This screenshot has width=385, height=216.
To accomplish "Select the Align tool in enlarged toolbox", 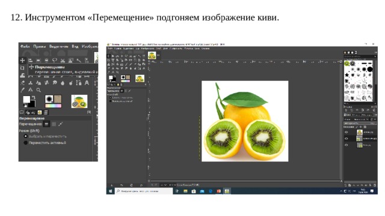I will 31,60.
